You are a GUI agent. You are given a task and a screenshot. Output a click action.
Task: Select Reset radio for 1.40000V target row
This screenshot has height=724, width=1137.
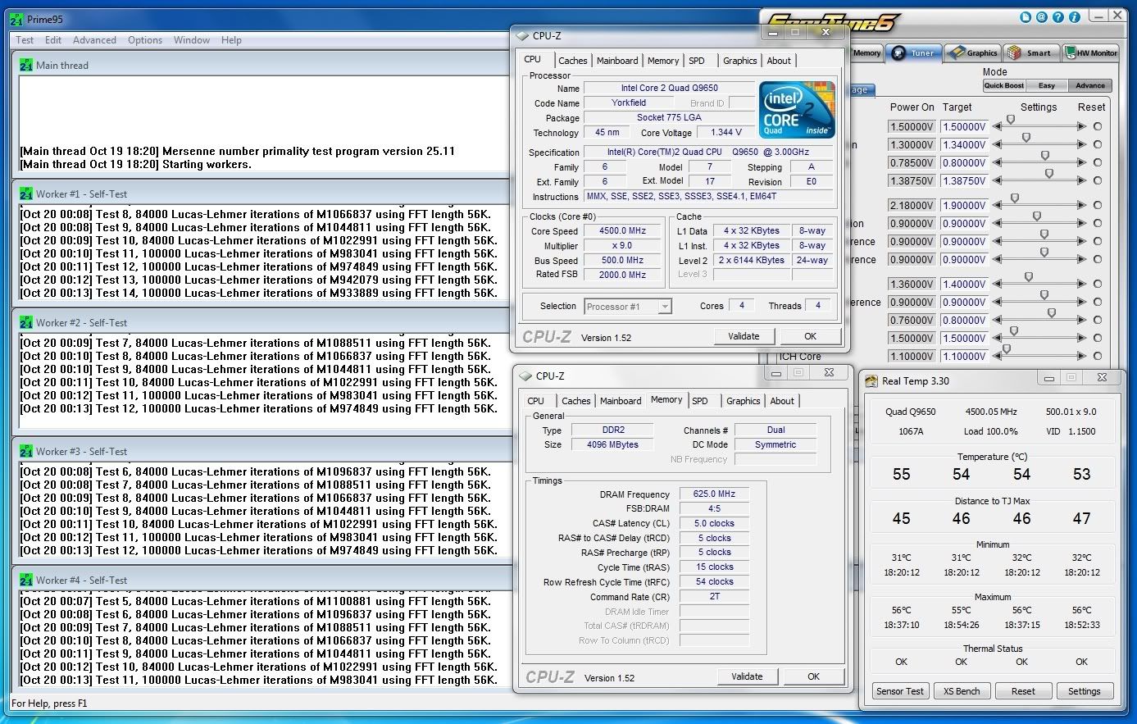click(1098, 285)
